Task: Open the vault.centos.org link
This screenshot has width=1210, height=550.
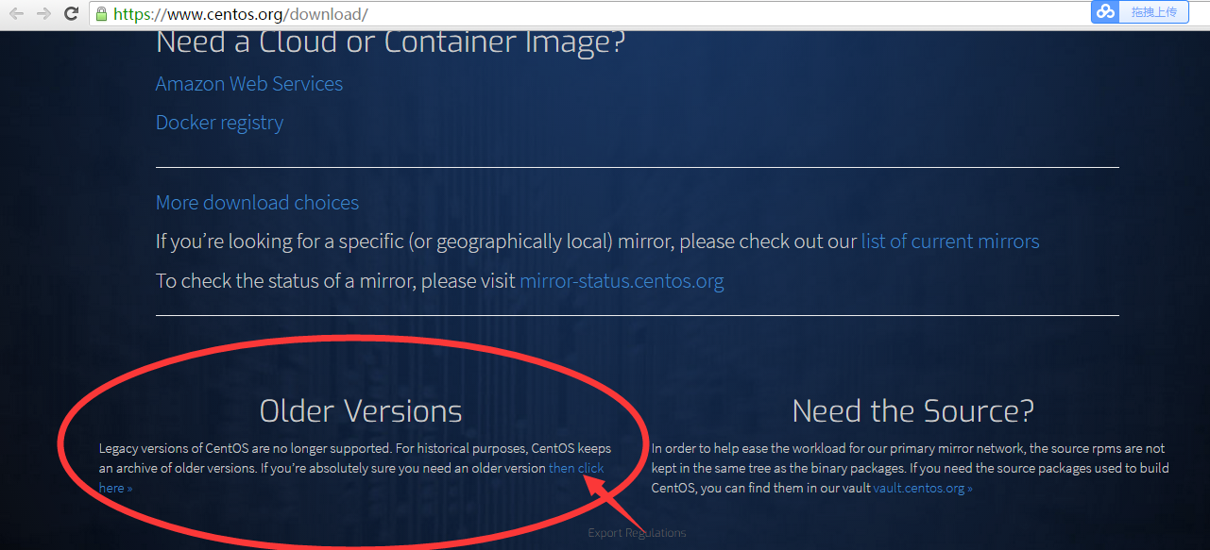Action: pyautogui.click(x=923, y=488)
